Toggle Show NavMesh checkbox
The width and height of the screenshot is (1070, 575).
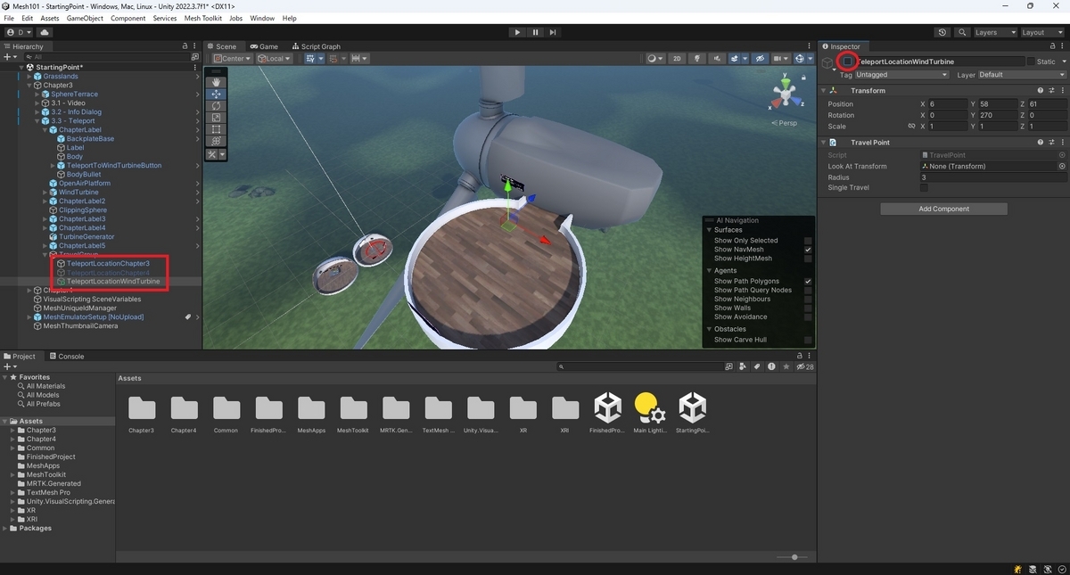808,250
